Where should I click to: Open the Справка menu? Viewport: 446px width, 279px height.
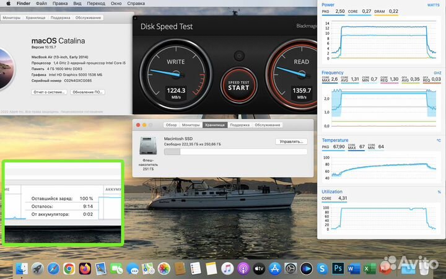coord(136,4)
